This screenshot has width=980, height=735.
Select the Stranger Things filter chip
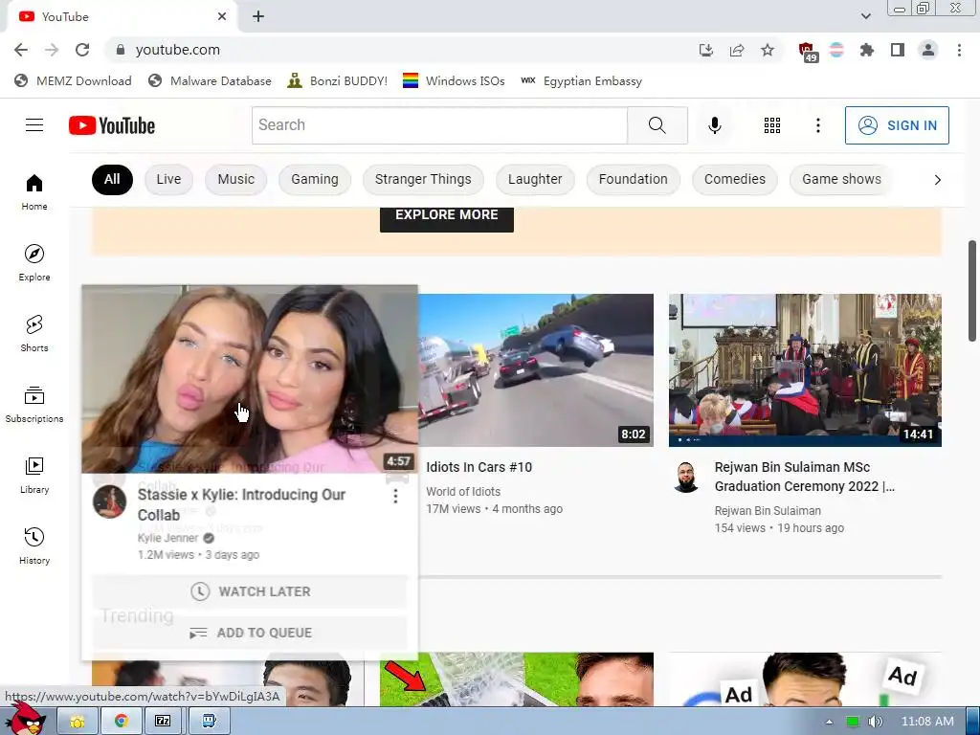pyautogui.click(x=423, y=180)
